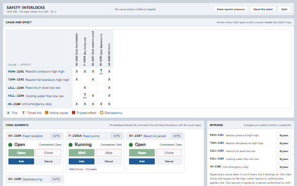Bypass FSLL-2104 Cooling water flow low low
The image size is (297, 186).
click(284, 159)
